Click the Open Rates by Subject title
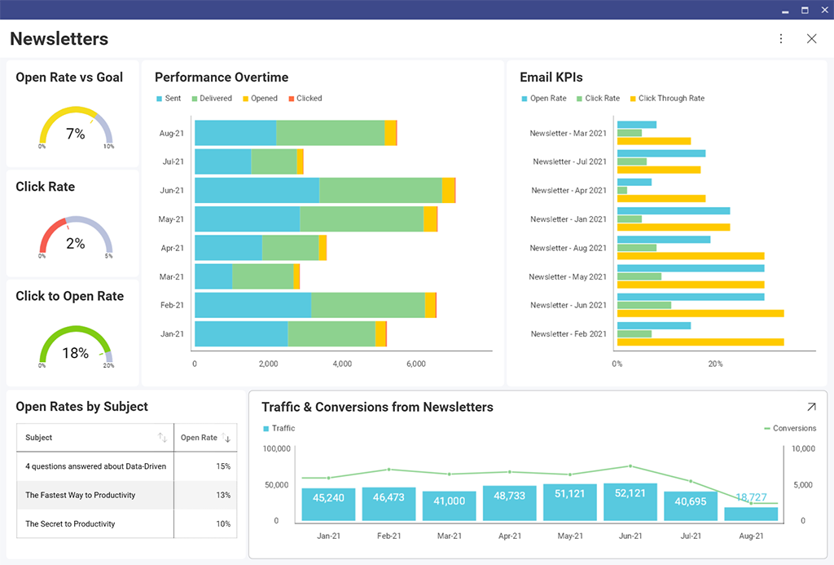Viewport: 834px width, 565px height. tap(82, 406)
